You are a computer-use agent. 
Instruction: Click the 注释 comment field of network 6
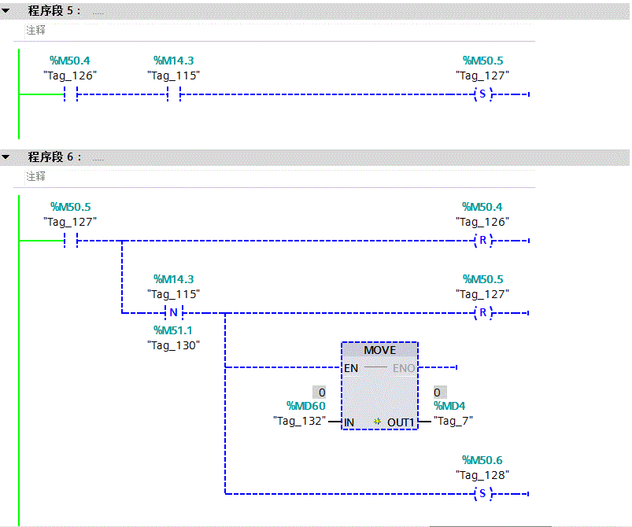279,176
